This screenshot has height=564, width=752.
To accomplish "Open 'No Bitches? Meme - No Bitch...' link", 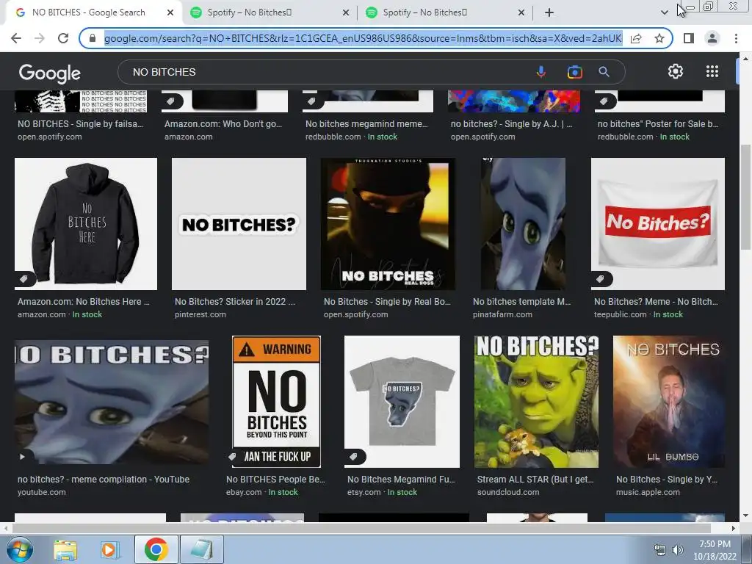I will [x=656, y=302].
